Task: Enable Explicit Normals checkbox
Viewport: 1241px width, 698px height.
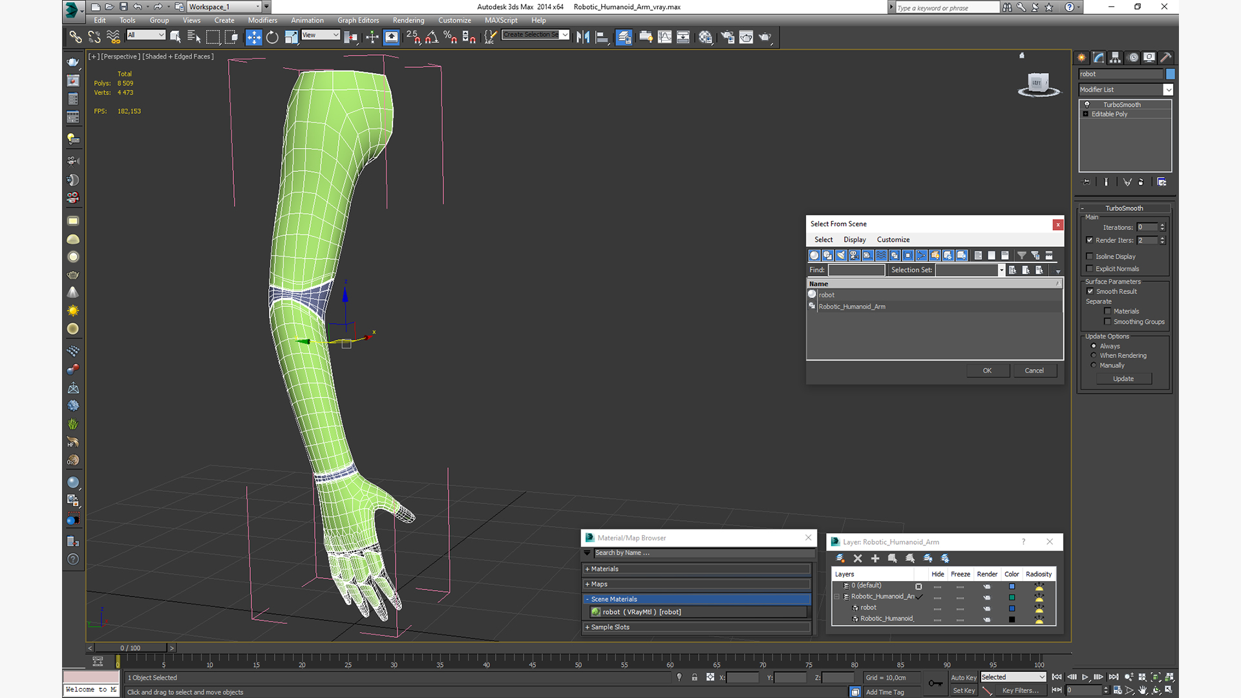Action: click(x=1090, y=268)
